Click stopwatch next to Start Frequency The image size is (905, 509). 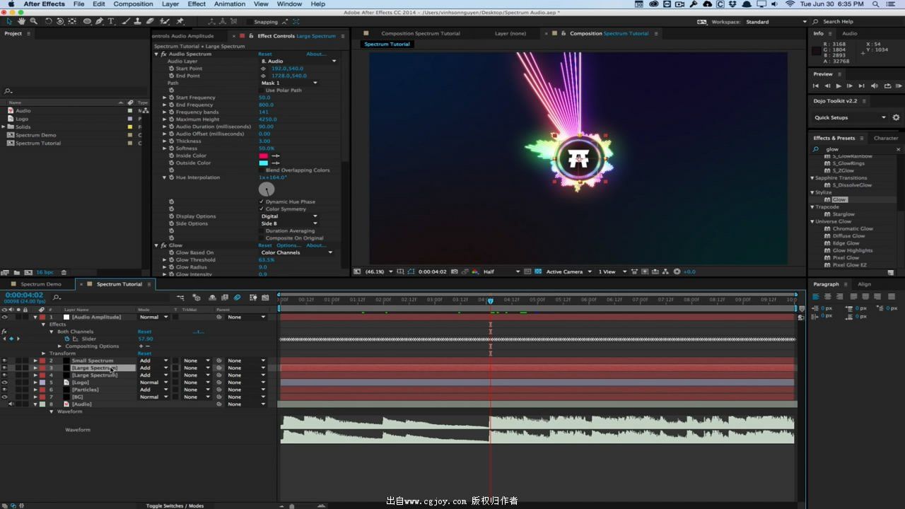click(x=171, y=98)
